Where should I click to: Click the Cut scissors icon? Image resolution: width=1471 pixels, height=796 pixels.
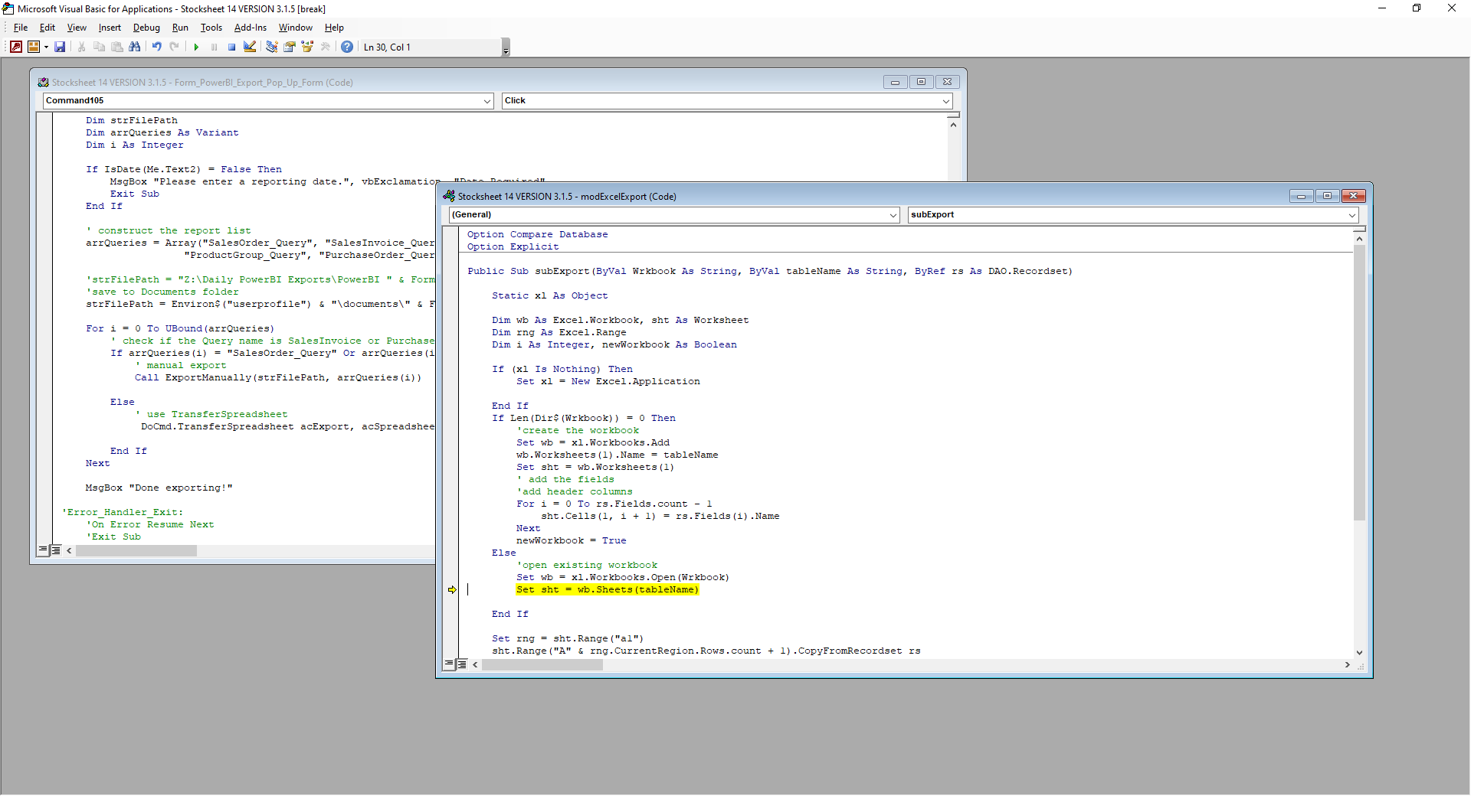pos(81,47)
